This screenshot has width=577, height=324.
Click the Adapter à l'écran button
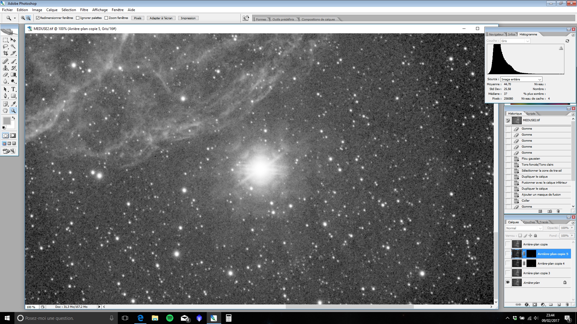(161, 18)
